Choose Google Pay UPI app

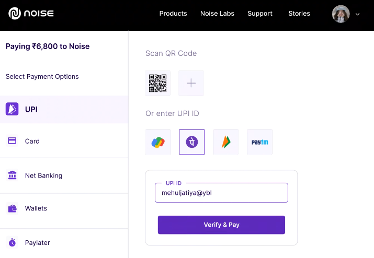click(x=158, y=142)
